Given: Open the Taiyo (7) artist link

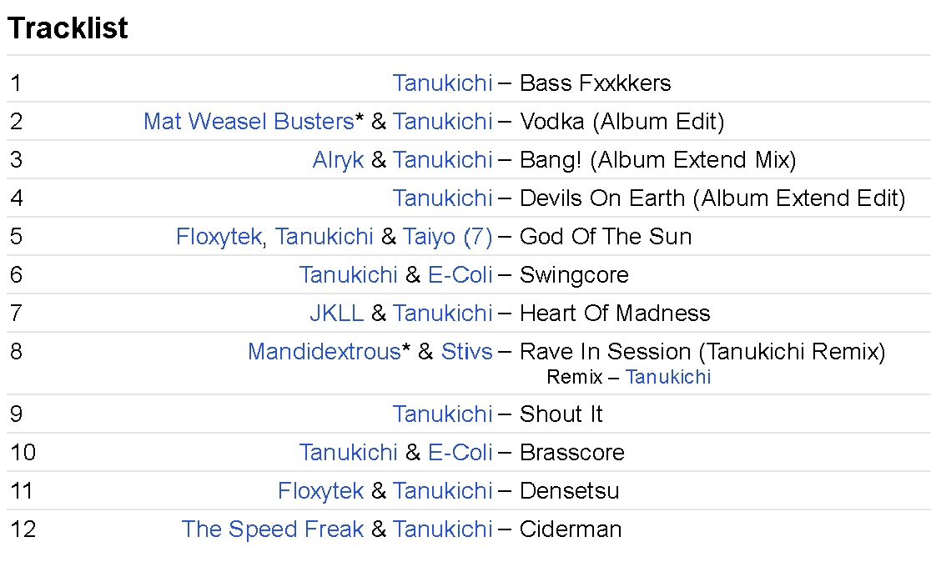Looking at the screenshot, I should point(447,237).
